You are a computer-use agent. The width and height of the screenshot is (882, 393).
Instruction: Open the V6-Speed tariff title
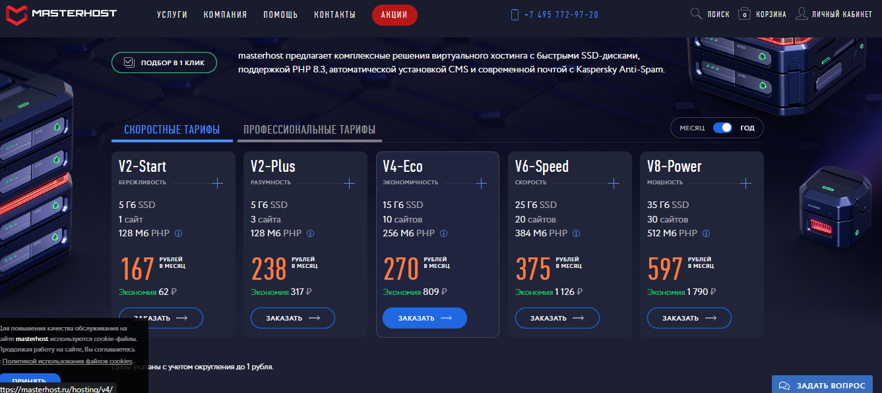point(542,166)
